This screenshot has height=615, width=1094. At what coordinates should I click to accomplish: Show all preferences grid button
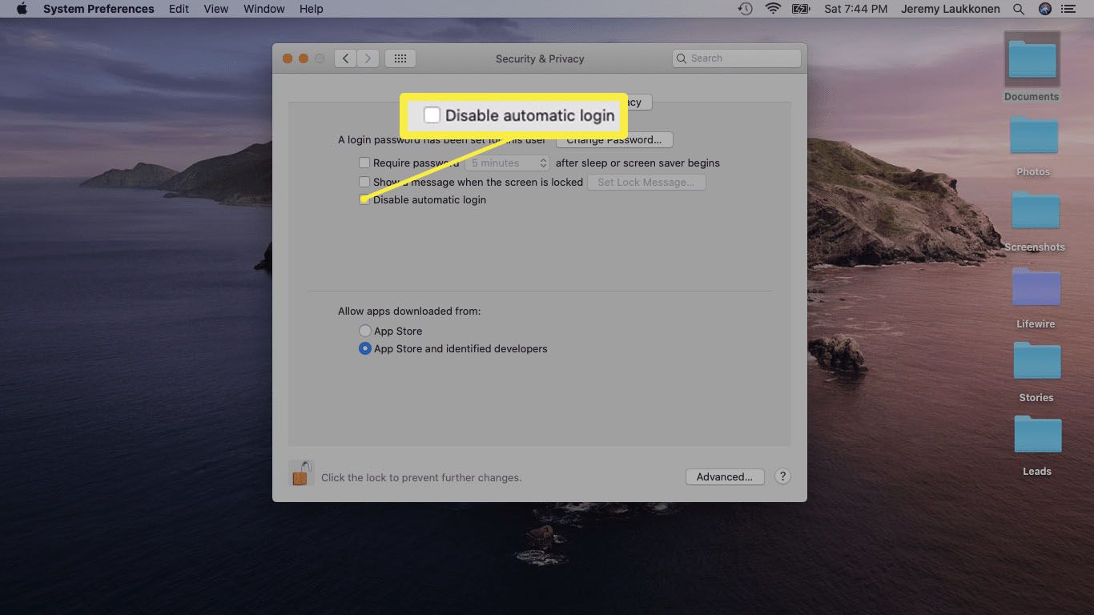pyautogui.click(x=400, y=58)
